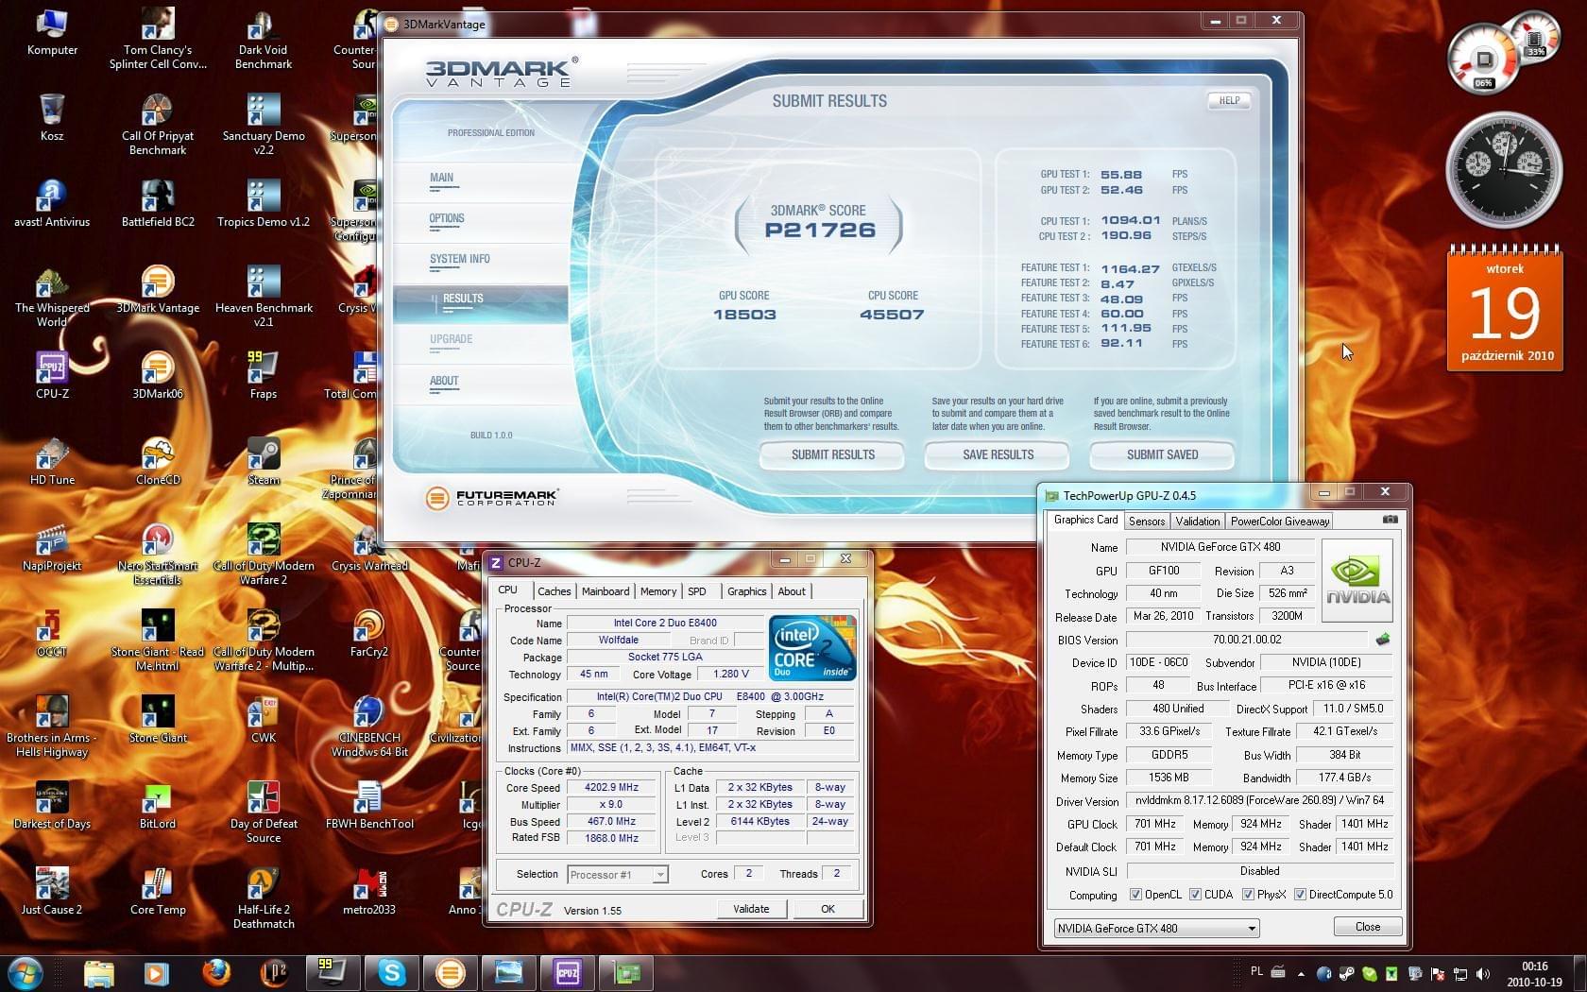Open Heaven Benchmark v2.1 desktop icon

tap(264, 297)
